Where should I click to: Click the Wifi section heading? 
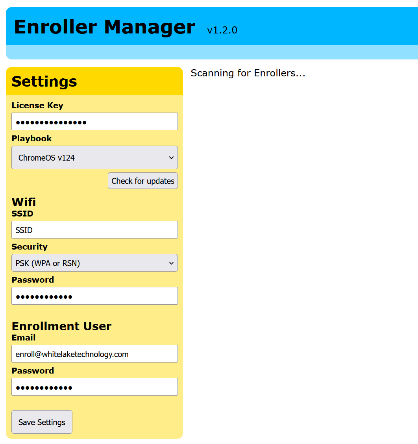click(24, 202)
